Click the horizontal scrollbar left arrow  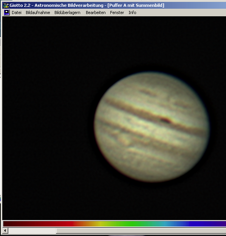click(x=5, y=230)
